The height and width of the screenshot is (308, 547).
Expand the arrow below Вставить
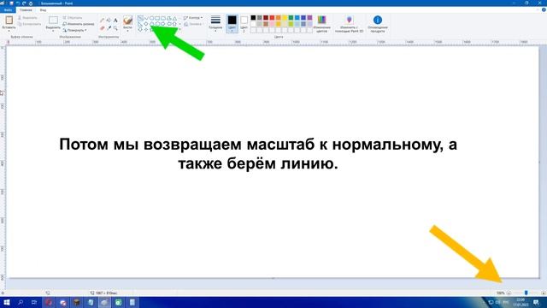tap(9, 31)
